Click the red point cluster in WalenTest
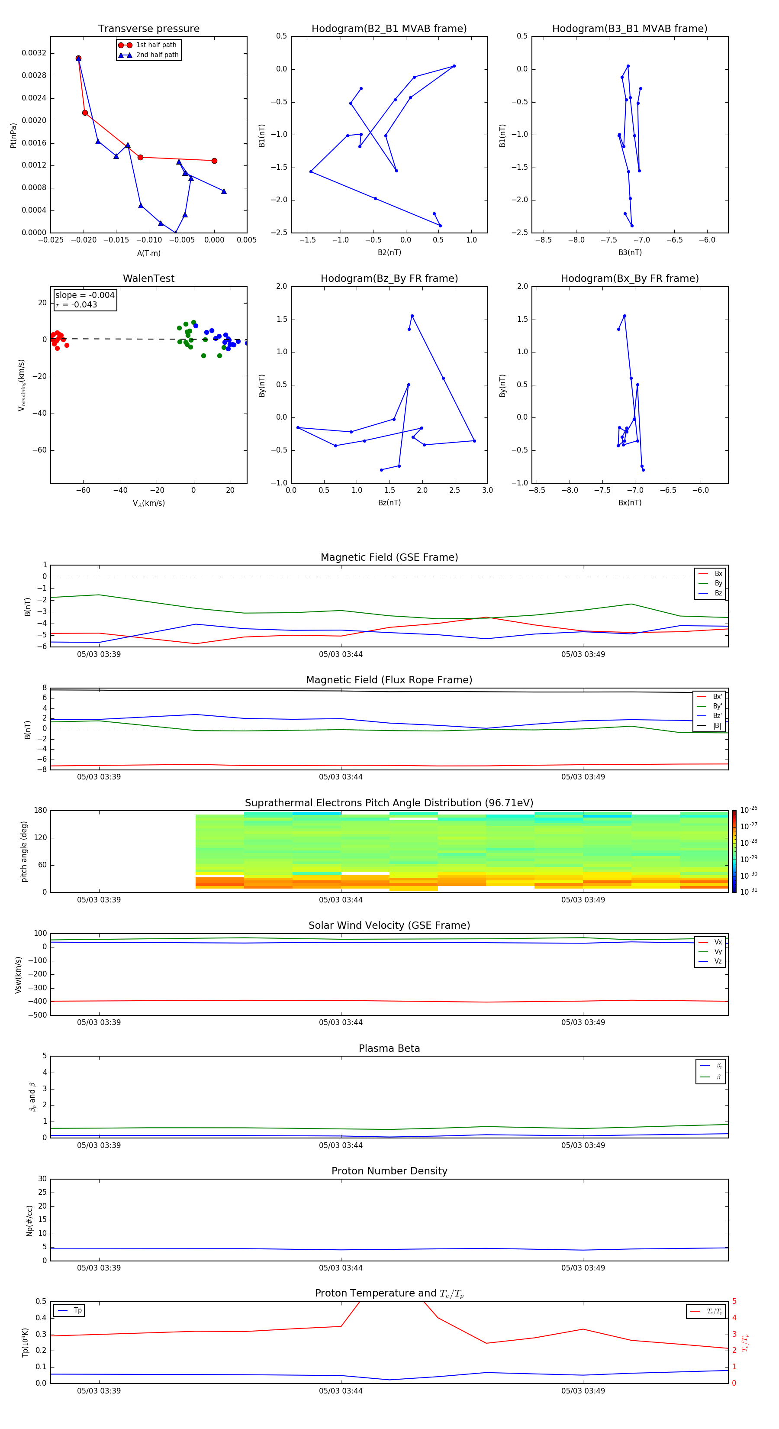The image size is (779, 1429). tap(58, 339)
